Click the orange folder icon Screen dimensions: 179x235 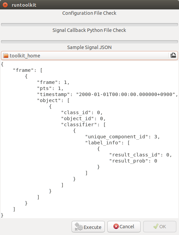coord(6,56)
